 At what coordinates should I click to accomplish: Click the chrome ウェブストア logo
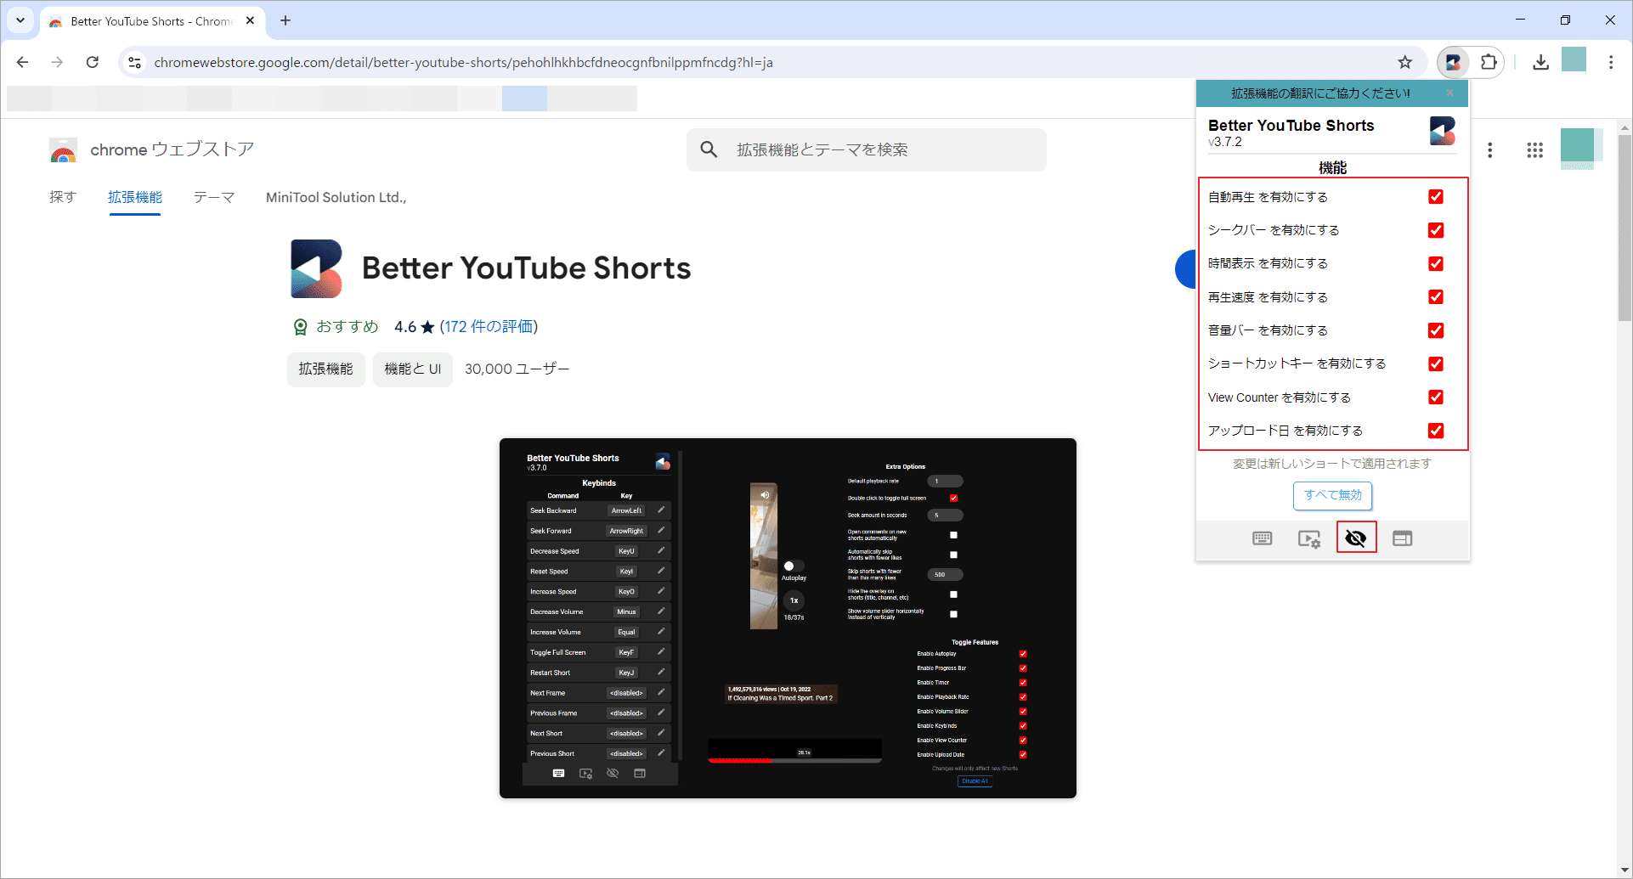point(151,149)
